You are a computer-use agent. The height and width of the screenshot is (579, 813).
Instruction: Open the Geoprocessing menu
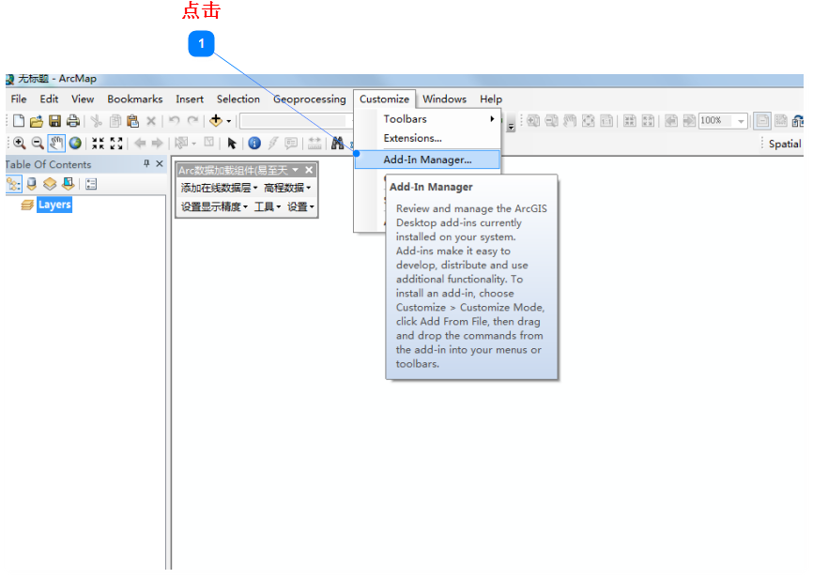click(x=309, y=99)
